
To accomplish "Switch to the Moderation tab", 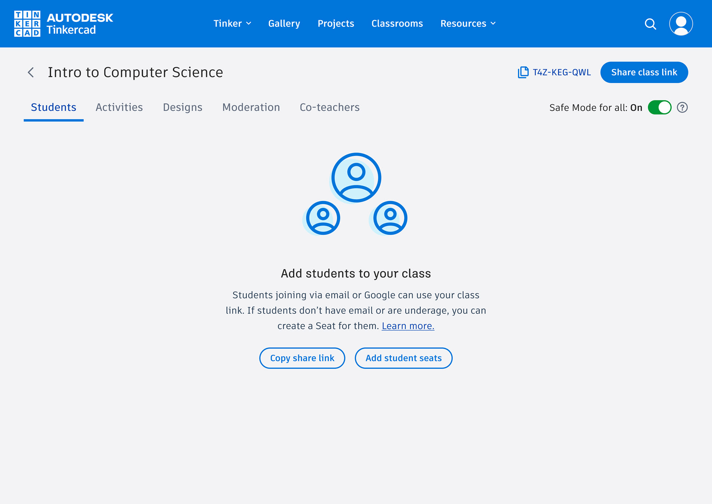I will click(x=251, y=107).
